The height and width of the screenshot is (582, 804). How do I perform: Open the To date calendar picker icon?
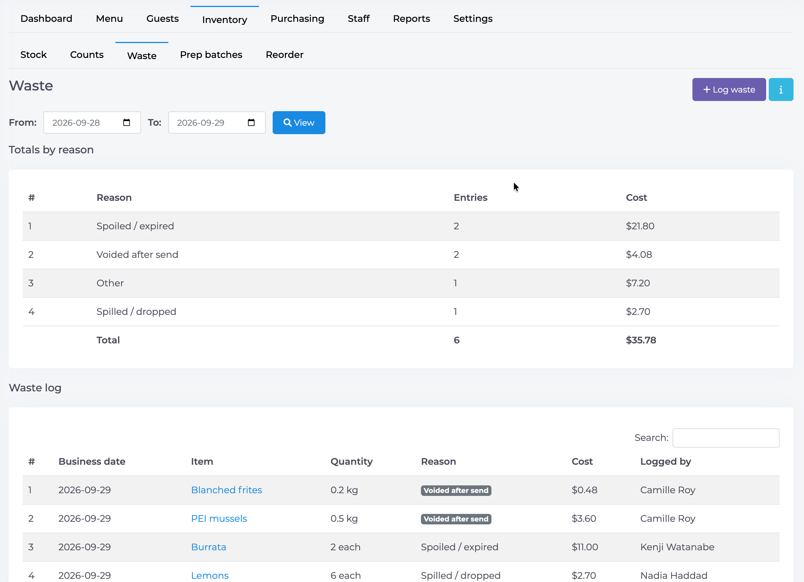[x=251, y=123]
